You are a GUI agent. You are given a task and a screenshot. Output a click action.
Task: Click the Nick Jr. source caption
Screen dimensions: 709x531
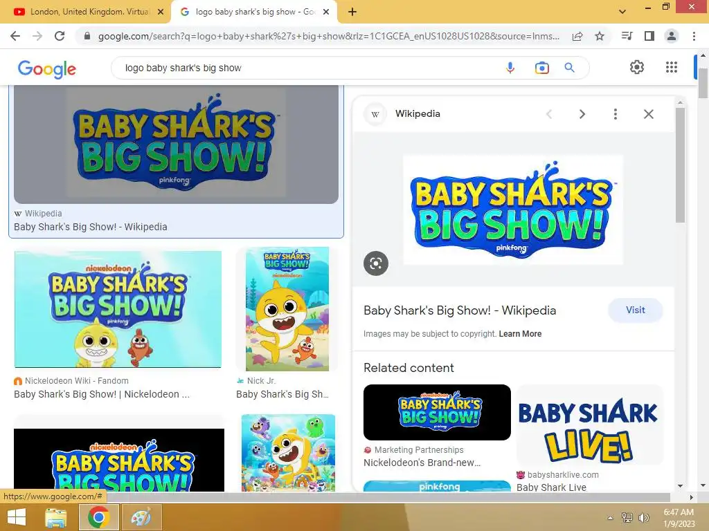261,381
